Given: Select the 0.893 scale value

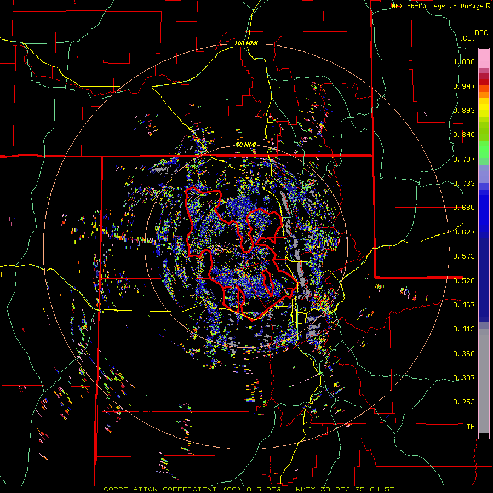Looking at the screenshot, I should click(x=464, y=110).
